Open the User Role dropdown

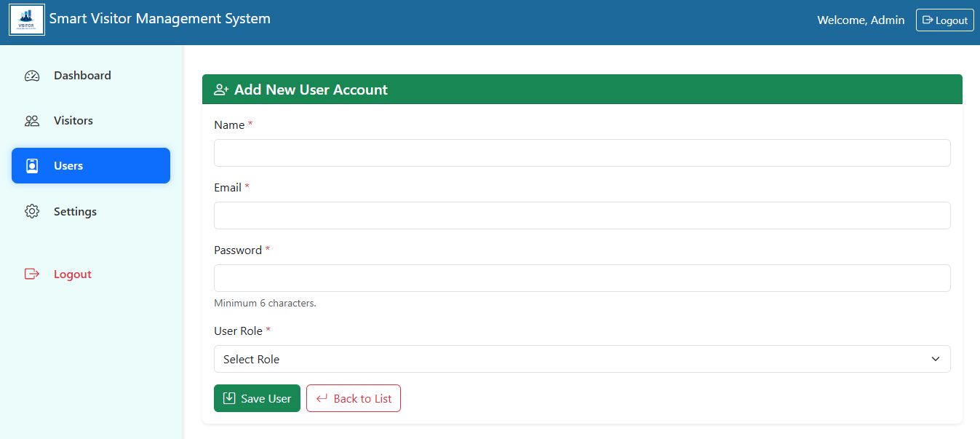tap(582, 359)
